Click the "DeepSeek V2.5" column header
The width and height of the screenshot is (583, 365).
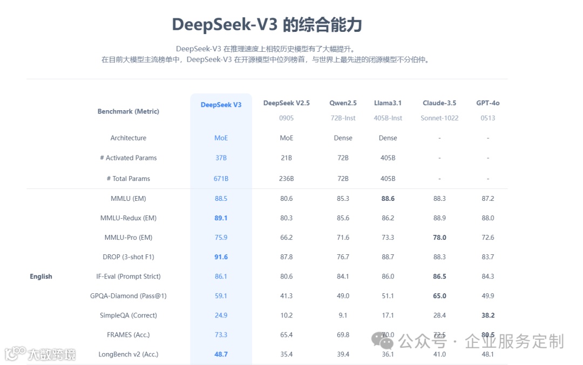pos(286,103)
